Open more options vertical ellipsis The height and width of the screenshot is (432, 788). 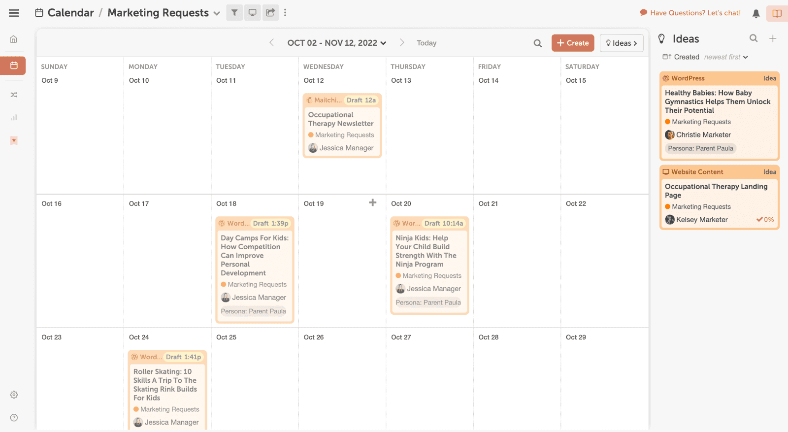coord(285,13)
